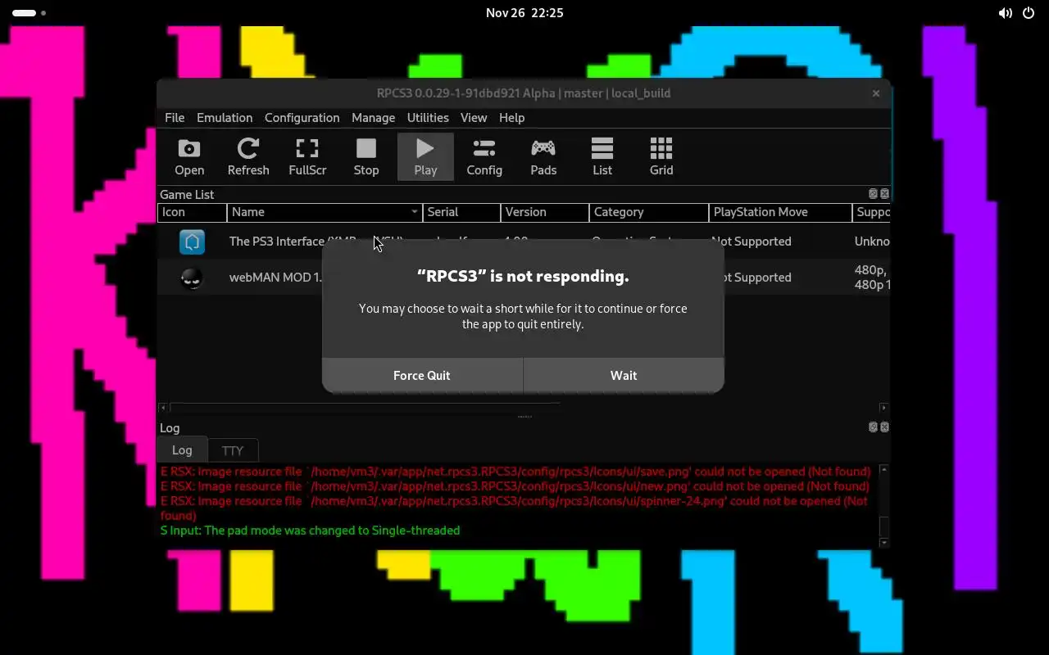1049x655 pixels.
Task: Click the clock date Nov 26 22:25
Action: tap(524, 13)
